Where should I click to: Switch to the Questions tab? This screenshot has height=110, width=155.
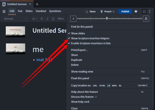pyautogui.click(x=55, y=11)
